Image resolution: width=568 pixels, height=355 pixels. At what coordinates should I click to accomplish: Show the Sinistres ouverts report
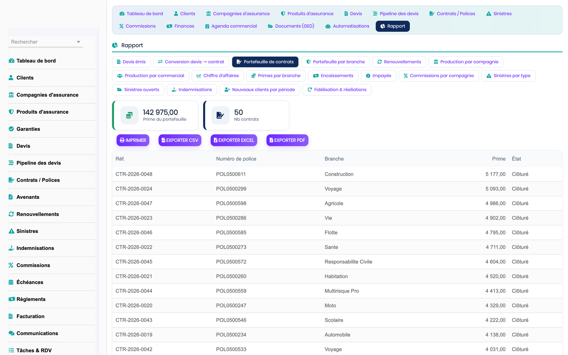[138, 90]
